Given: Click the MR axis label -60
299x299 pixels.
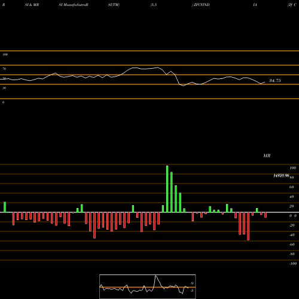Looking at the screenshot, I should pyautogui.click(x=292, y=245).
